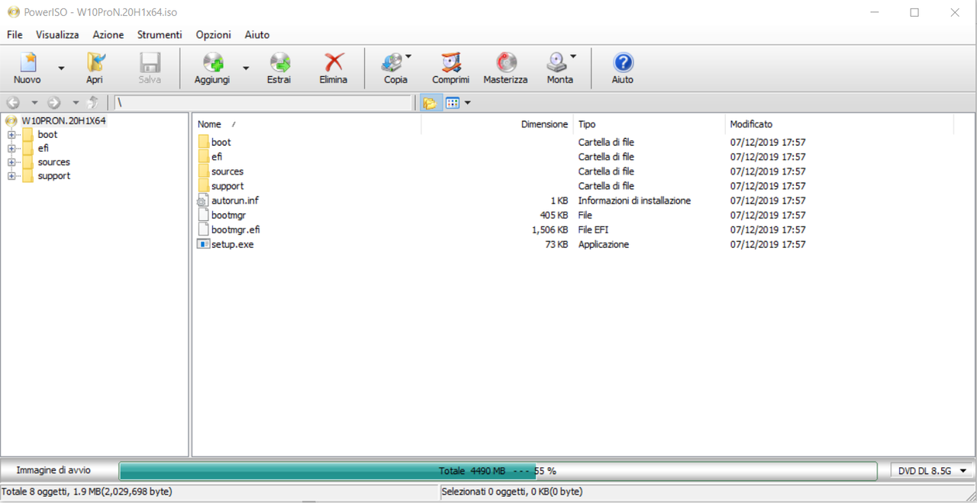Sort by Dimensione column header
This screenshot has height=503, width=977.
[x=497, y=124]
